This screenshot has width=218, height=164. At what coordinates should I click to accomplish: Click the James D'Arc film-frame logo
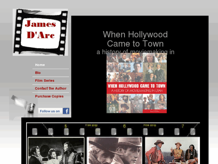coord(40,32)
